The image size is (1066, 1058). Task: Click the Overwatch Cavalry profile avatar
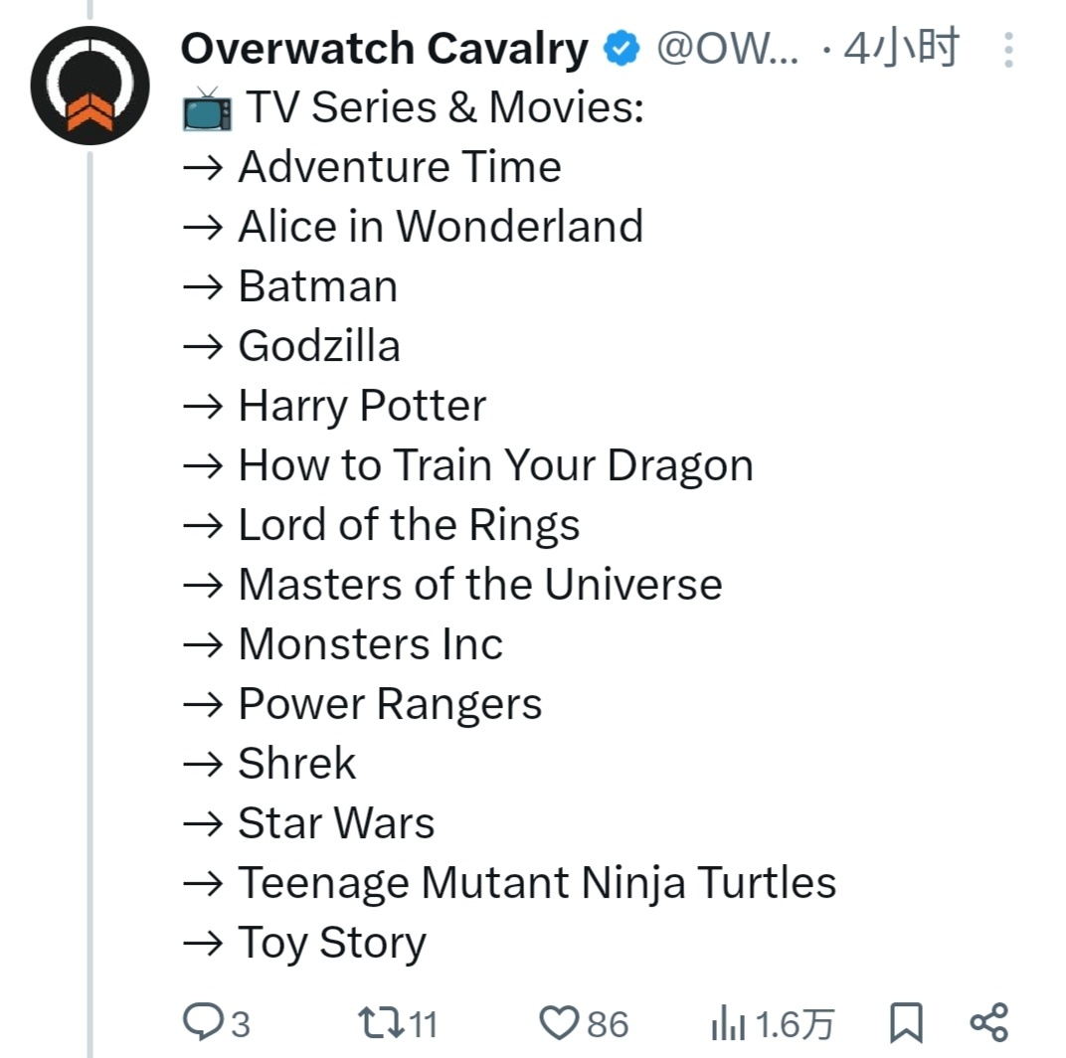89,87
